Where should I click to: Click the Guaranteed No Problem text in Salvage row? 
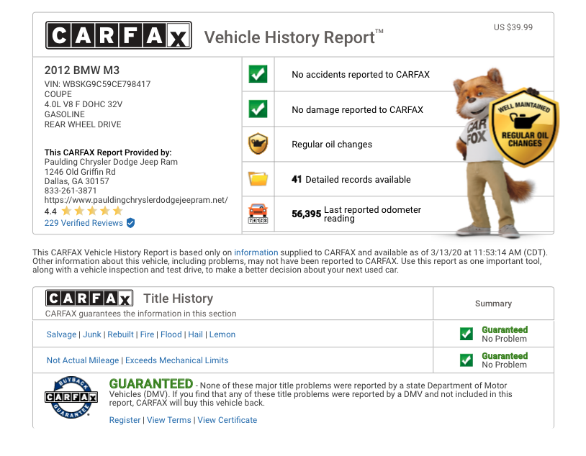click(505, 334)
